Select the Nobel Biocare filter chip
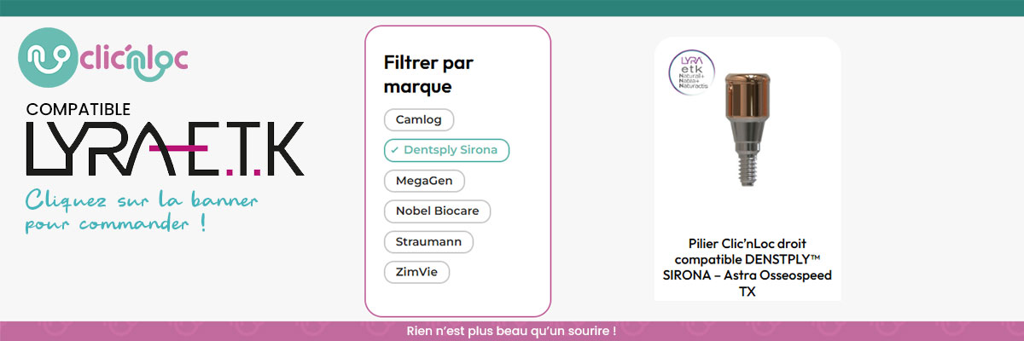 pyautogui.click(x=437, y=211)
